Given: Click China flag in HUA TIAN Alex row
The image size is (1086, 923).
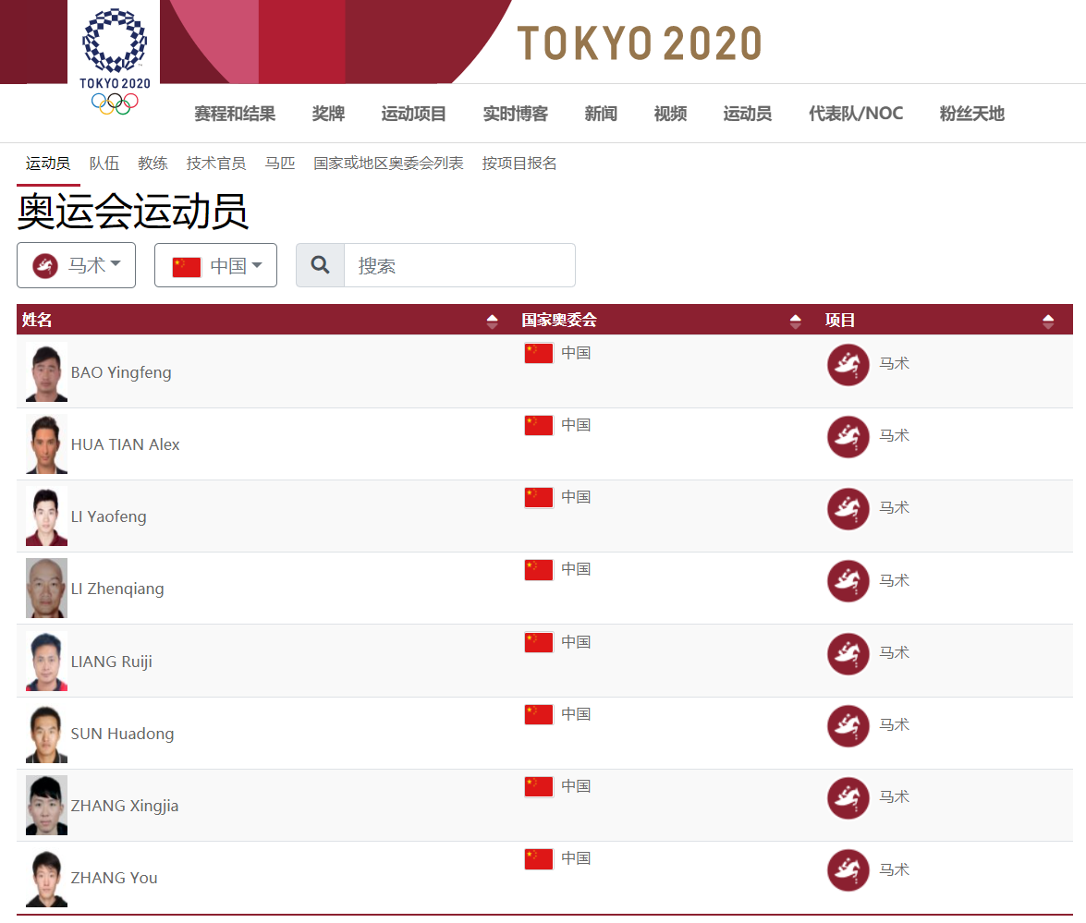Looking at the screenshot, I should coord(539,425).
